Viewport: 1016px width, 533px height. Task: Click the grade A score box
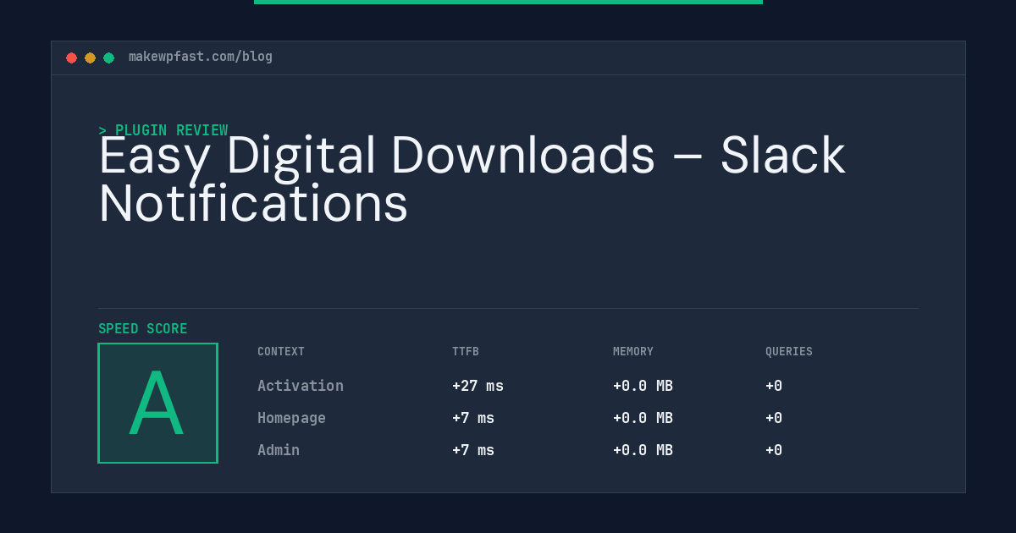(158, 404)
